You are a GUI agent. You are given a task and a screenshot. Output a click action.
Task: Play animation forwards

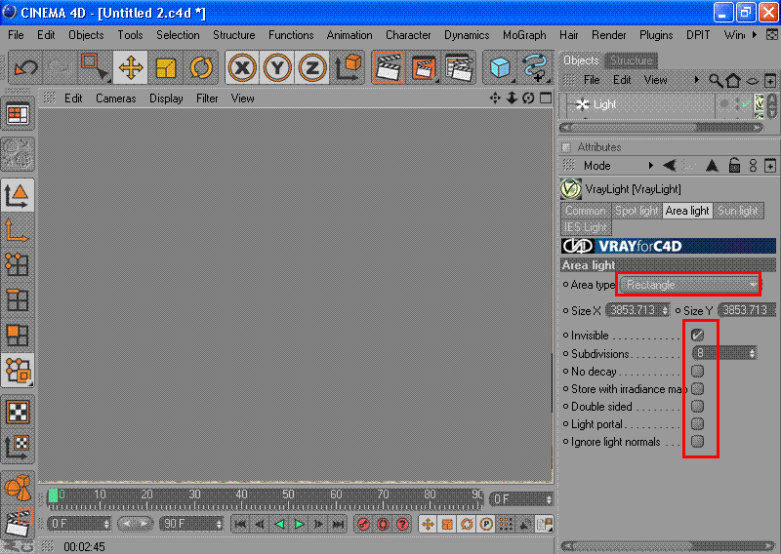click(x=299, y=524)
